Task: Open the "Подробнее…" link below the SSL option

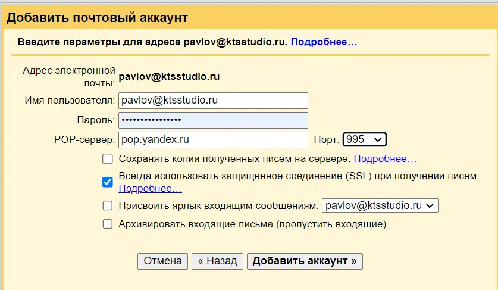Action: click(x=150, y=189)
